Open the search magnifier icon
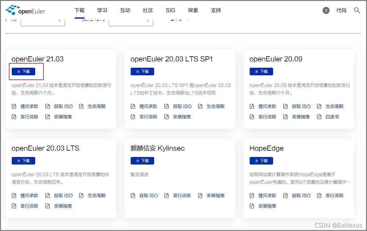Screen dimensions: 367x231 point(357,10)
